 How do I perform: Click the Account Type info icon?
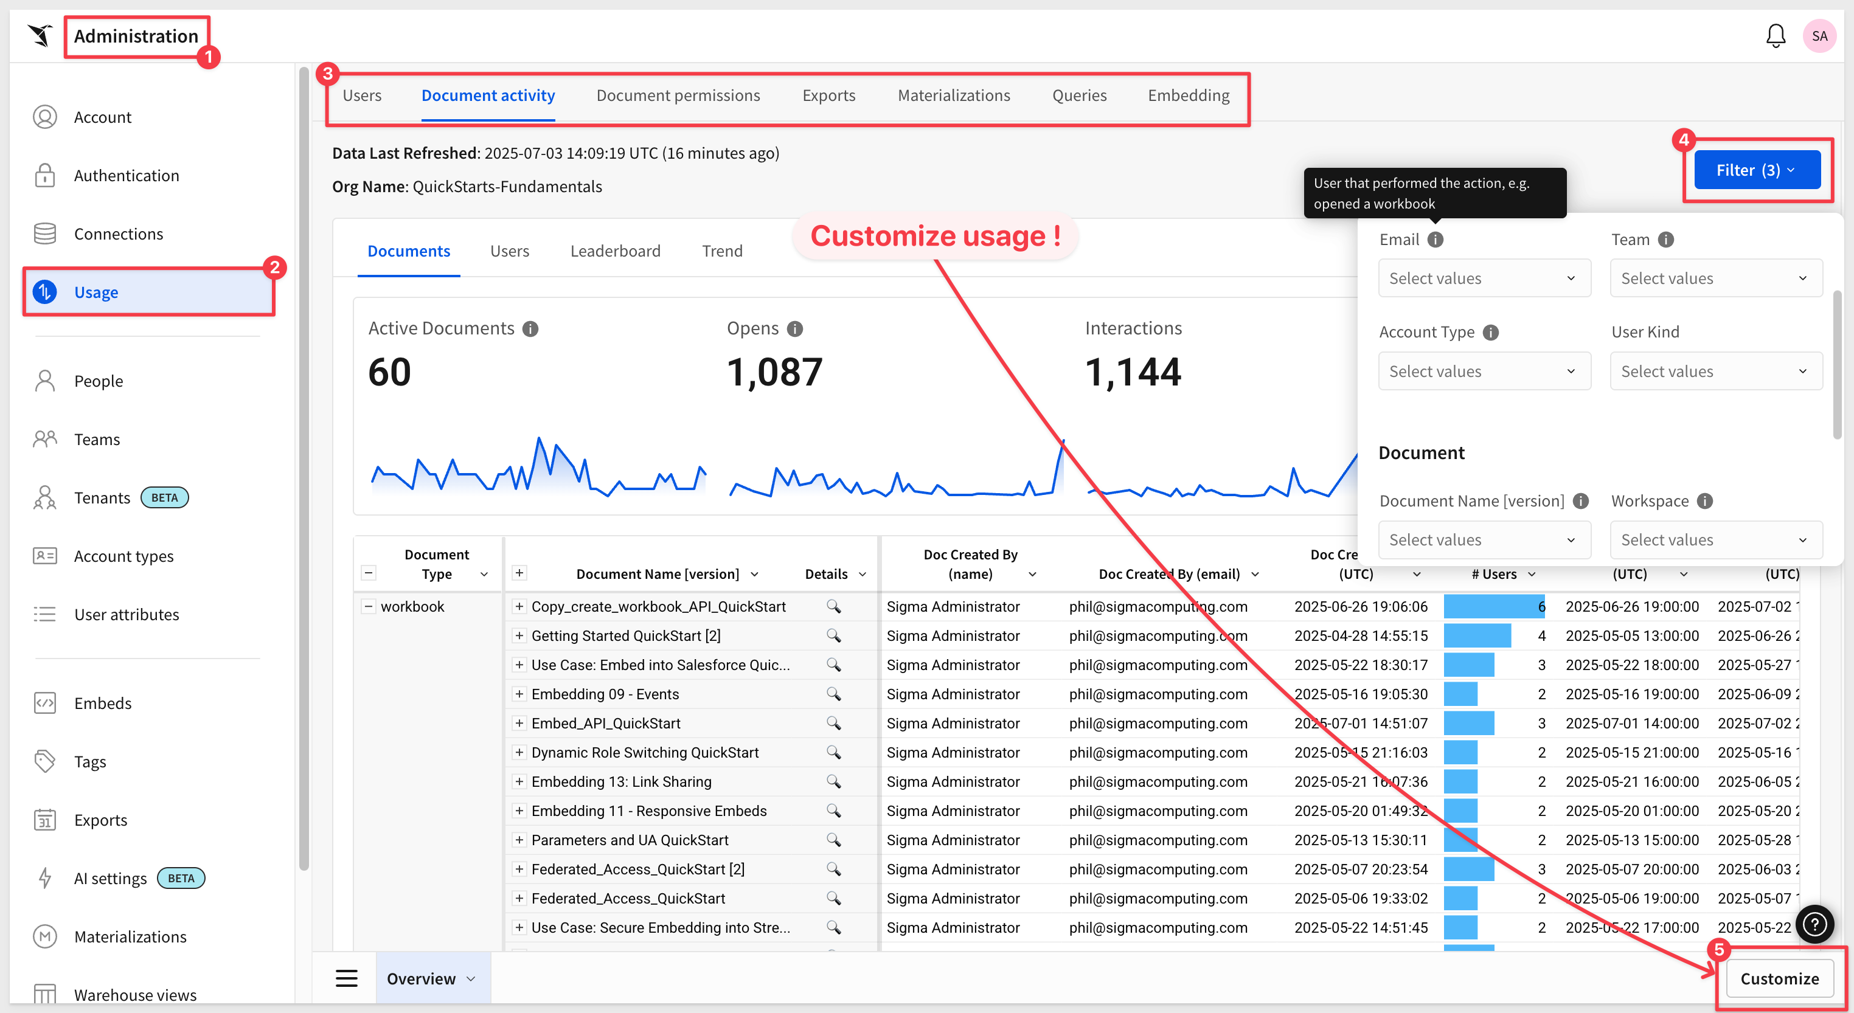[1490, 333]
